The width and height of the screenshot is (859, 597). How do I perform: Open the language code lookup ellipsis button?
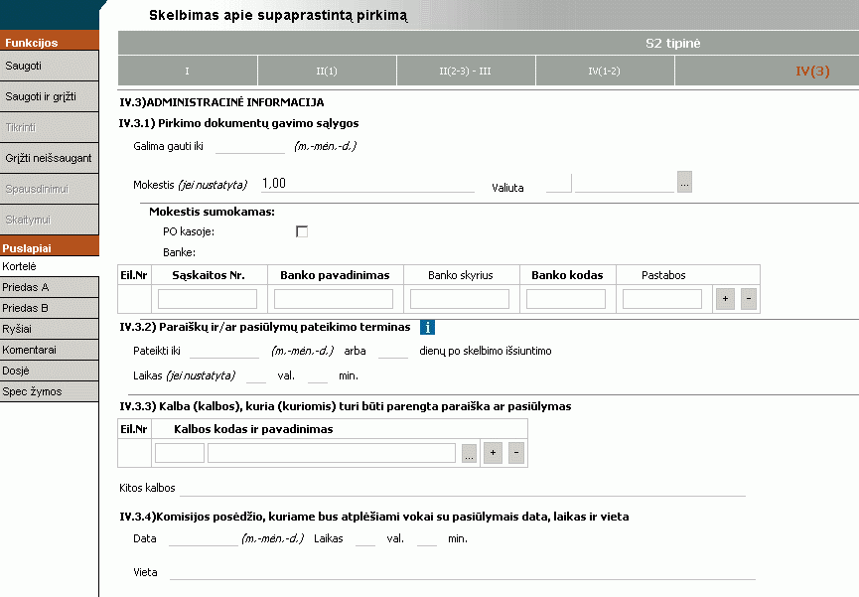tap(469, 453)
